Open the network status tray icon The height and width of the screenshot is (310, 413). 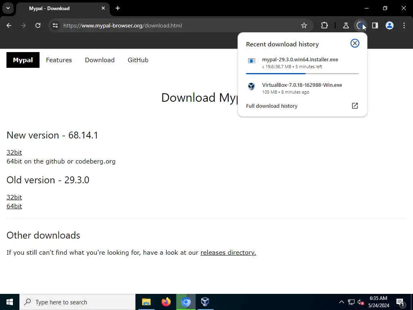[351, 302]
